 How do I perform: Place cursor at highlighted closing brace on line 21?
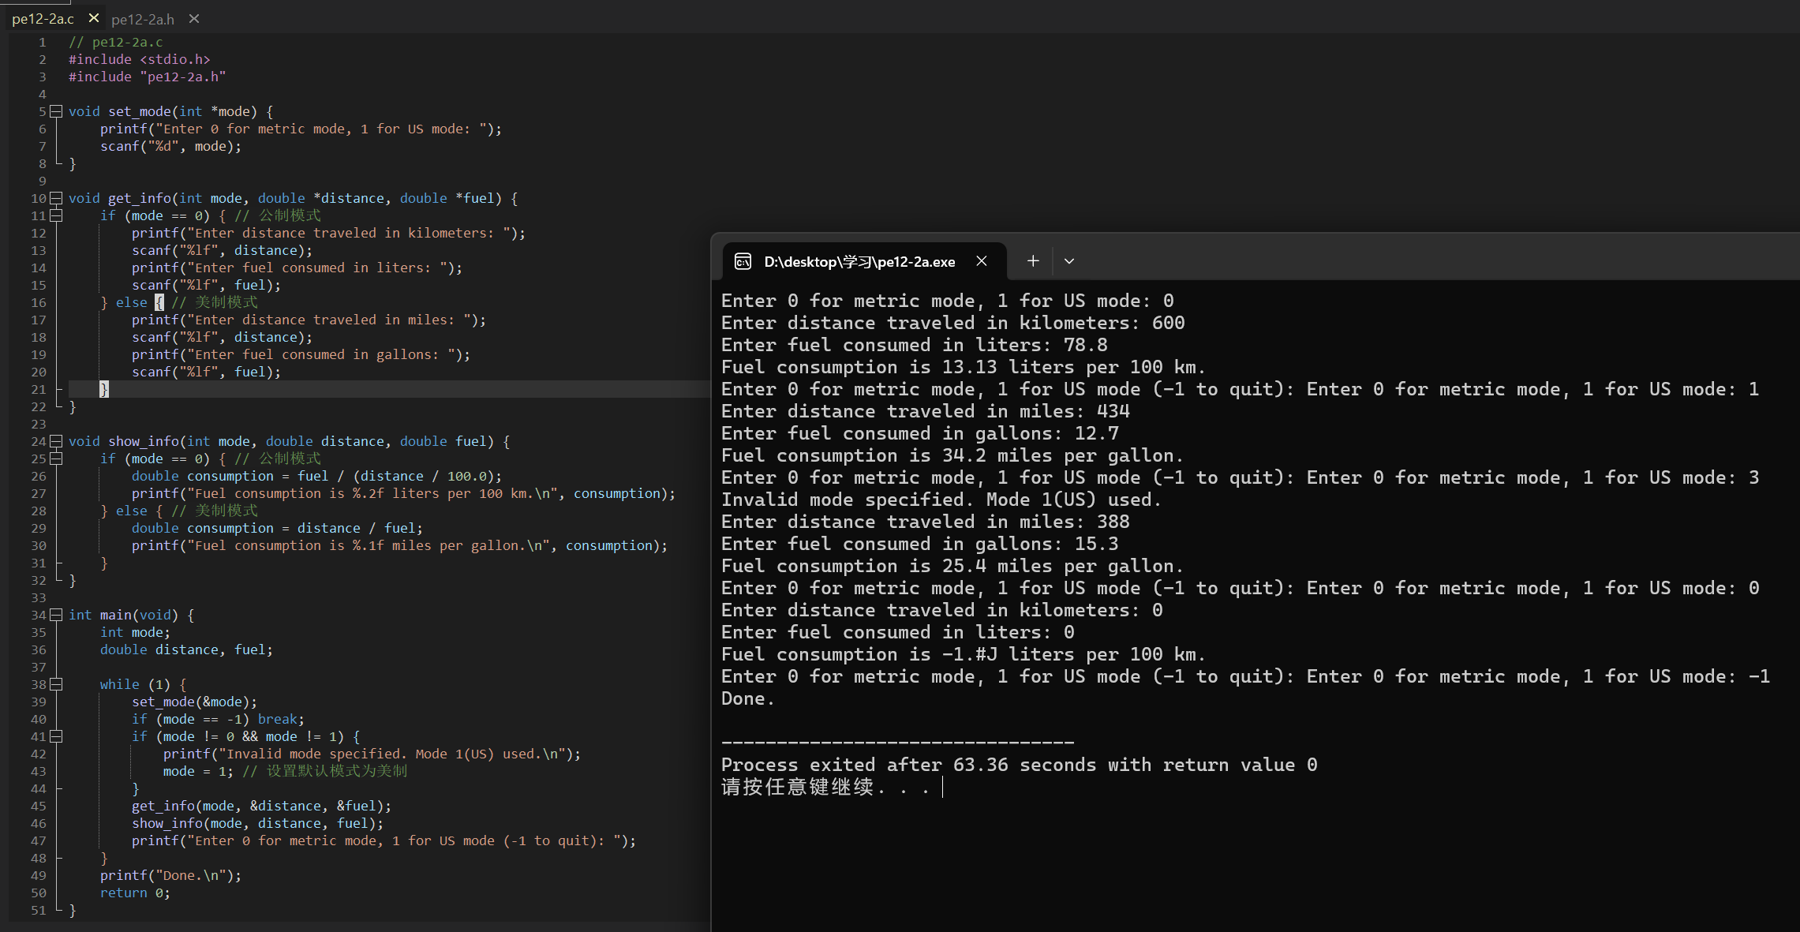click(104, 389)
